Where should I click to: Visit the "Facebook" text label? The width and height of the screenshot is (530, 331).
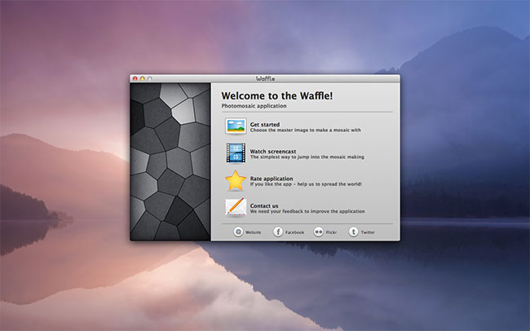294,232
